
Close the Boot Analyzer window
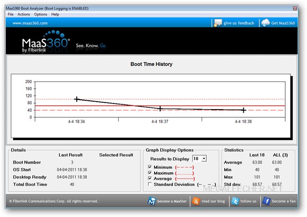click(x=295, y=8)
